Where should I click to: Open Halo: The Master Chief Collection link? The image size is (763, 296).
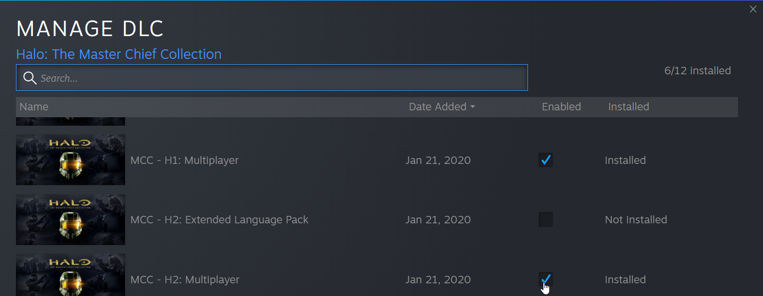[119, 54]
